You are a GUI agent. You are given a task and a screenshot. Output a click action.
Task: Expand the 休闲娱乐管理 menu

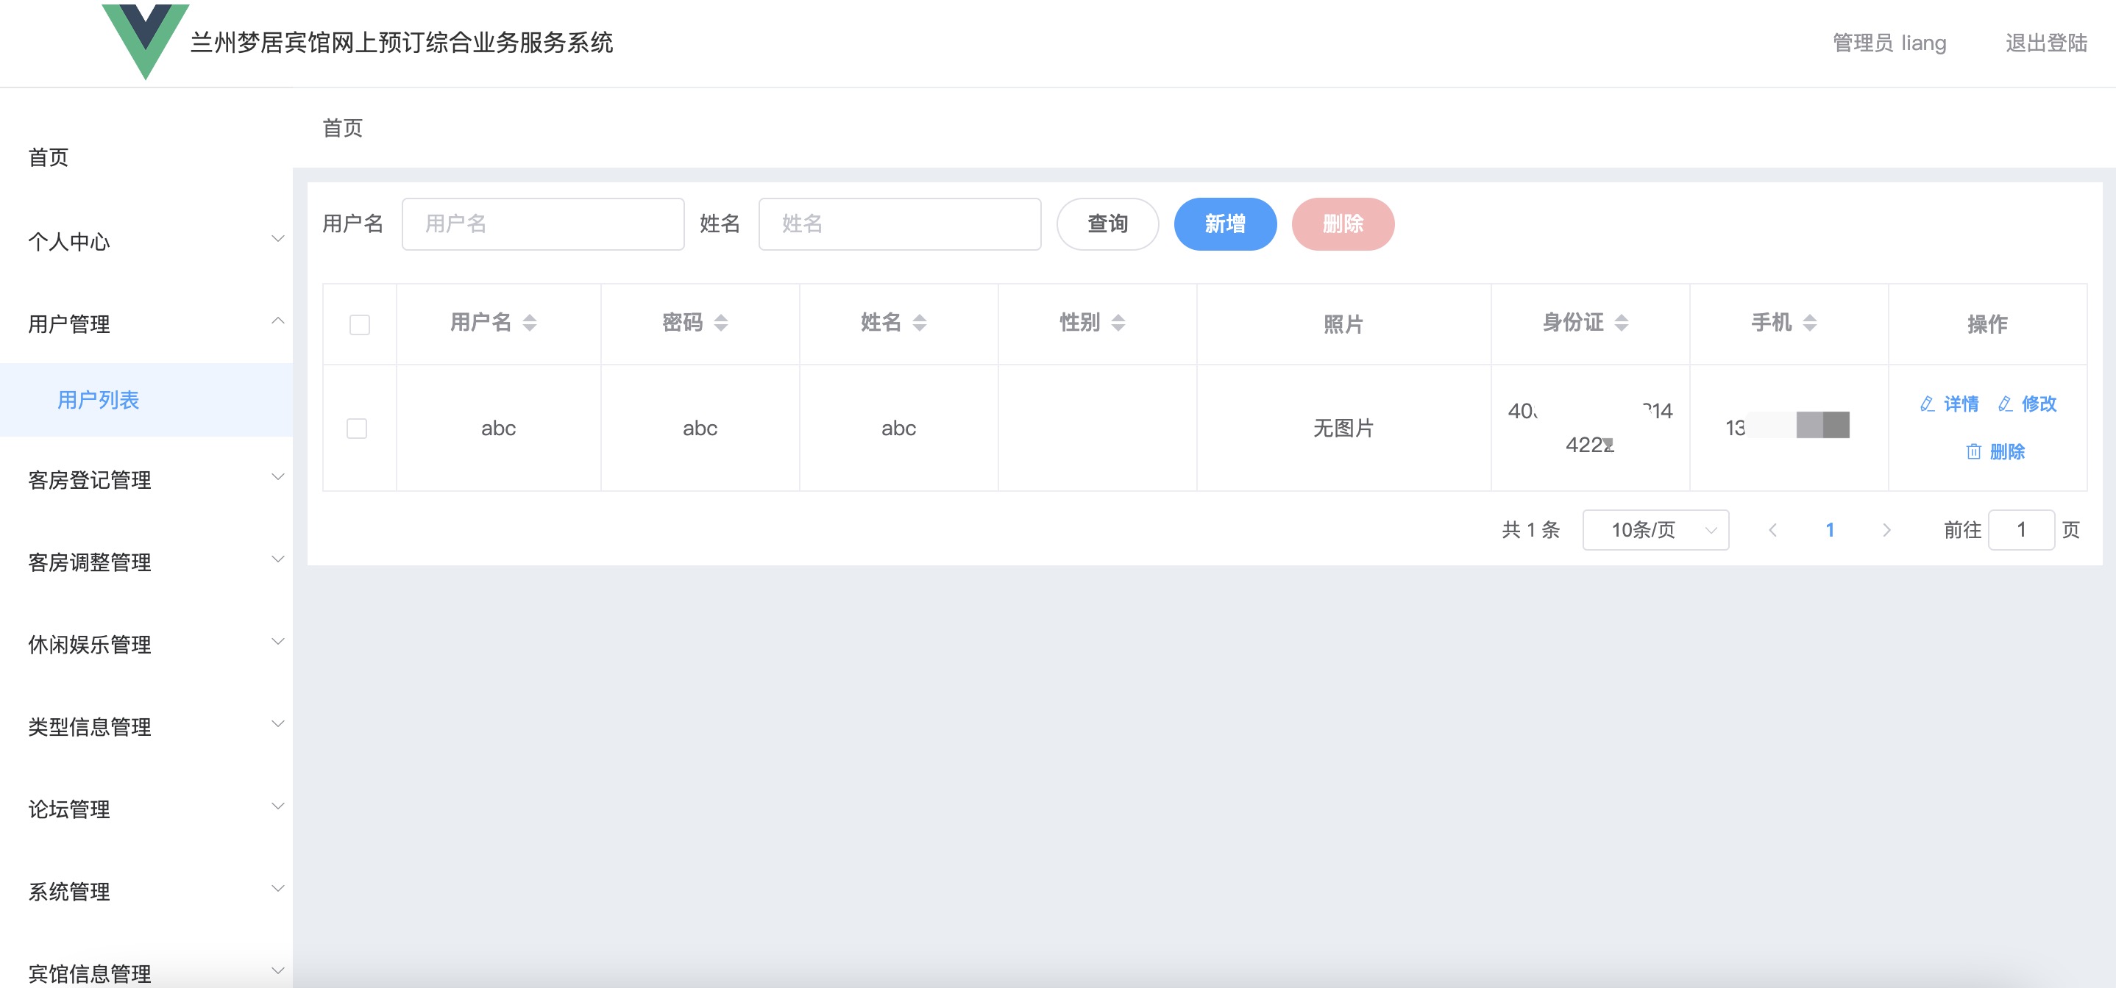(x=146, y=644)
